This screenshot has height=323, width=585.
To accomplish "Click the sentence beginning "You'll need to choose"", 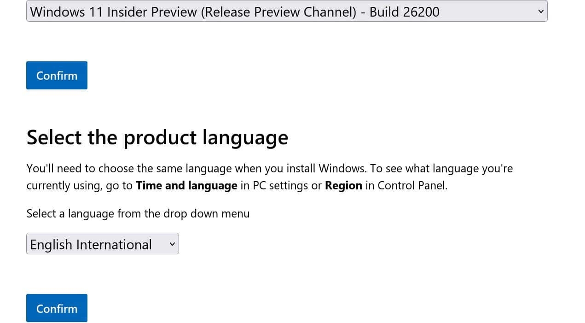I will [x=197, y=168].
